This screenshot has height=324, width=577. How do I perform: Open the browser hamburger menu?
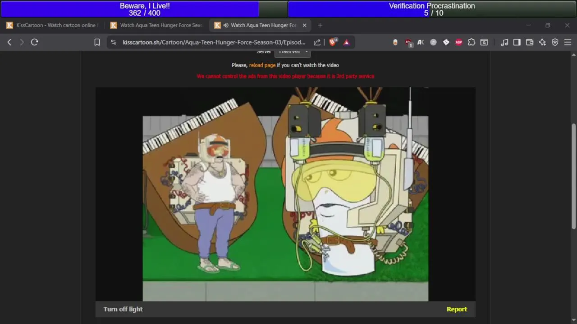coord(568,42)
